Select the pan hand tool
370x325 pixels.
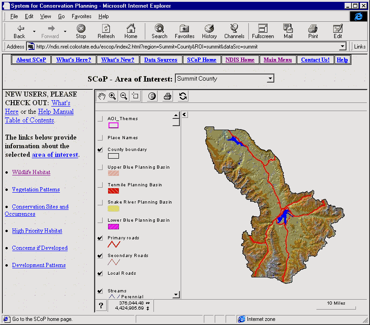[101, 96]
